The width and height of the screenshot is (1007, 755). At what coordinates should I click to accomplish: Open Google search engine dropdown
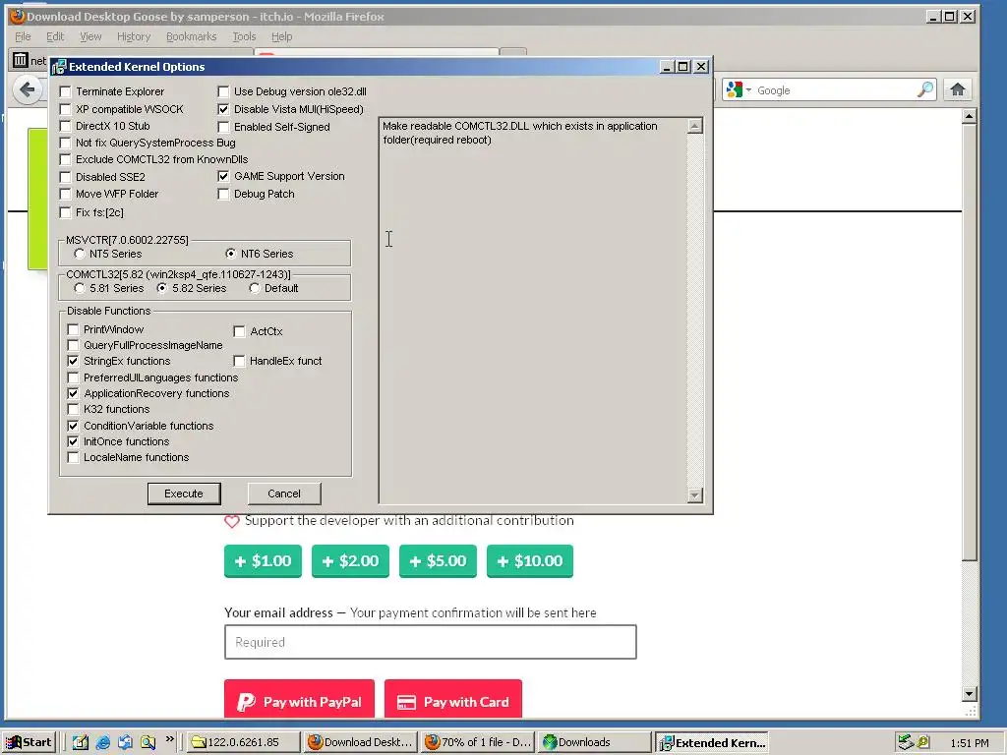pyautogui.click(x=740, y=89)
